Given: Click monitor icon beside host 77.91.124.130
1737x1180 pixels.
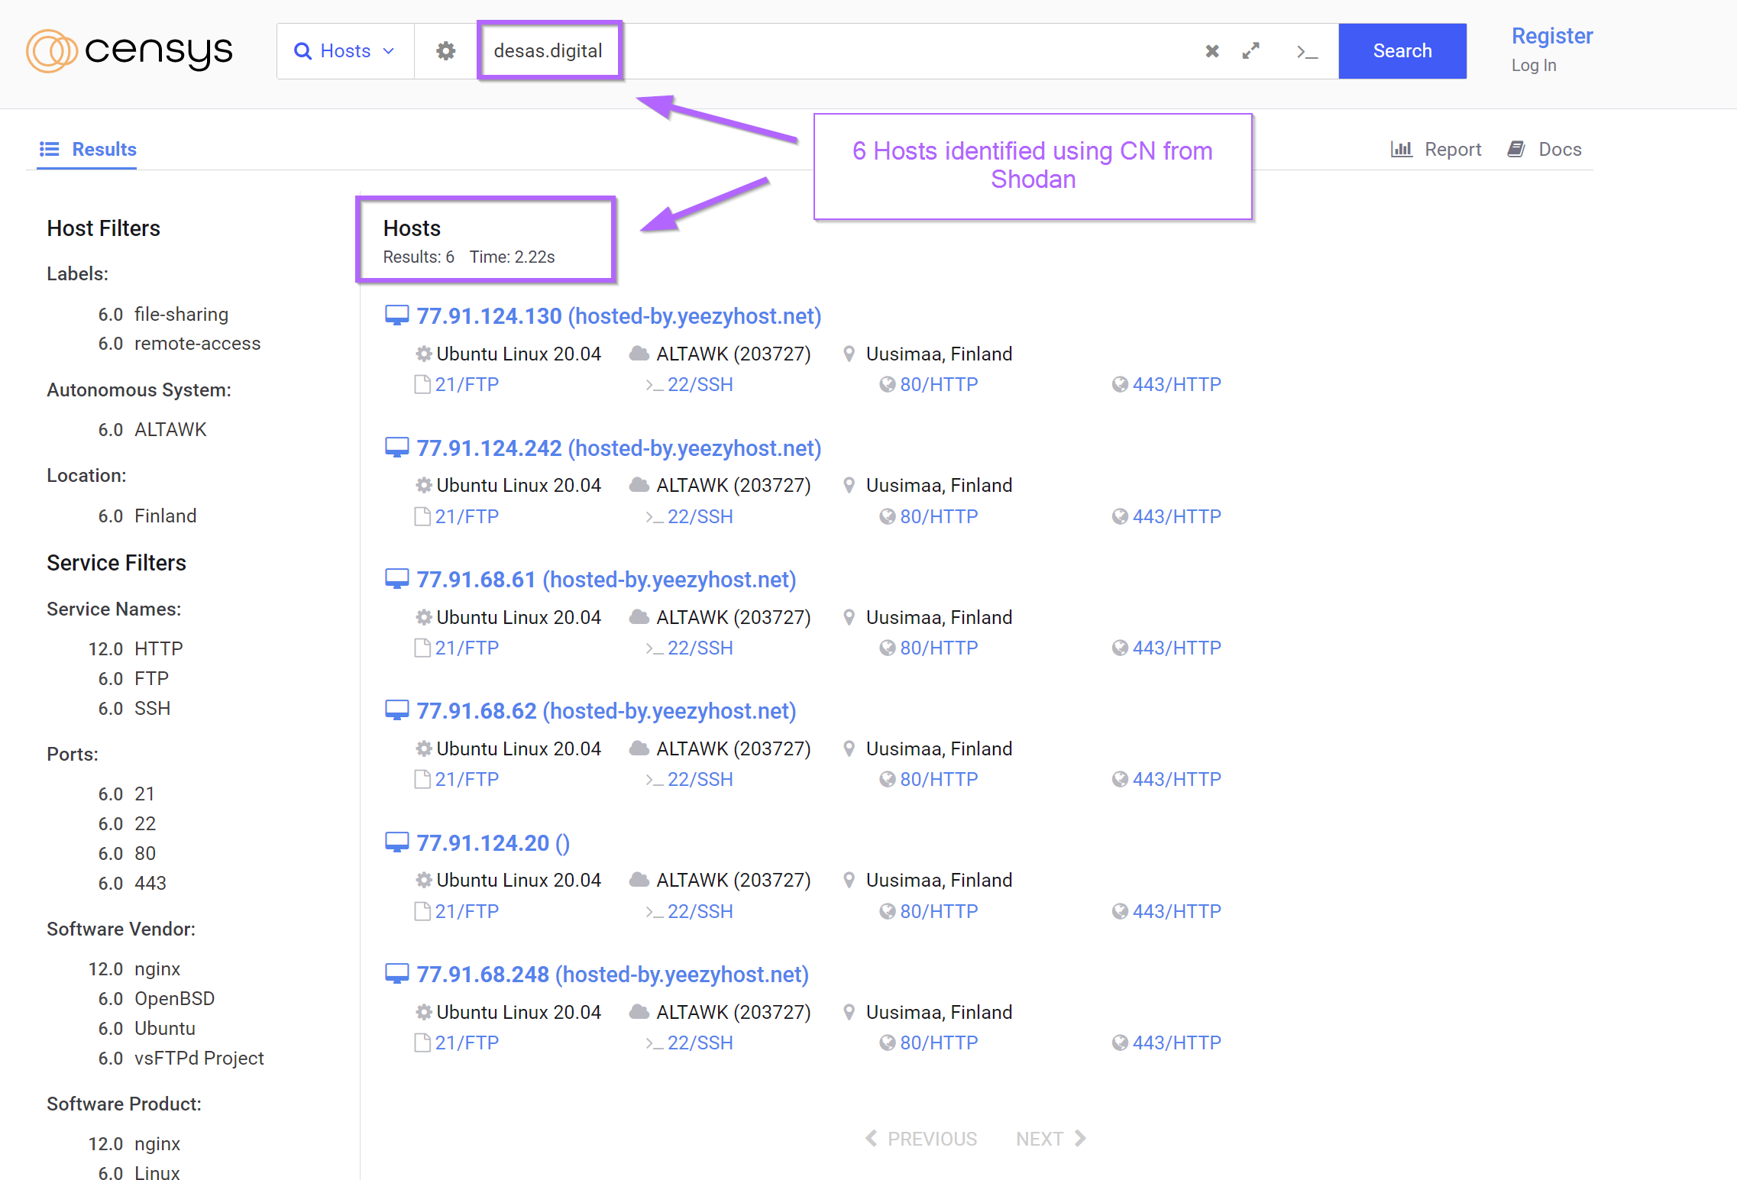Looking at the screenshot, I should click(x=396, y=315).
